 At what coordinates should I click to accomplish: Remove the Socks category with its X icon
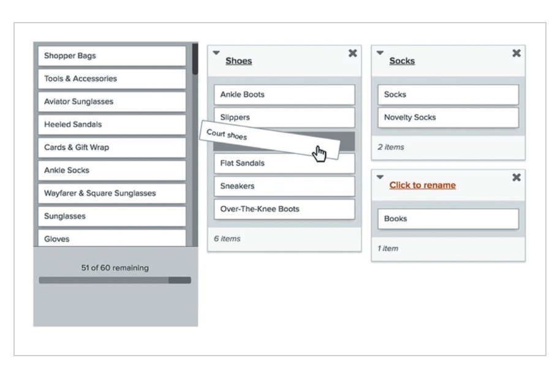(x=516, y=53)
